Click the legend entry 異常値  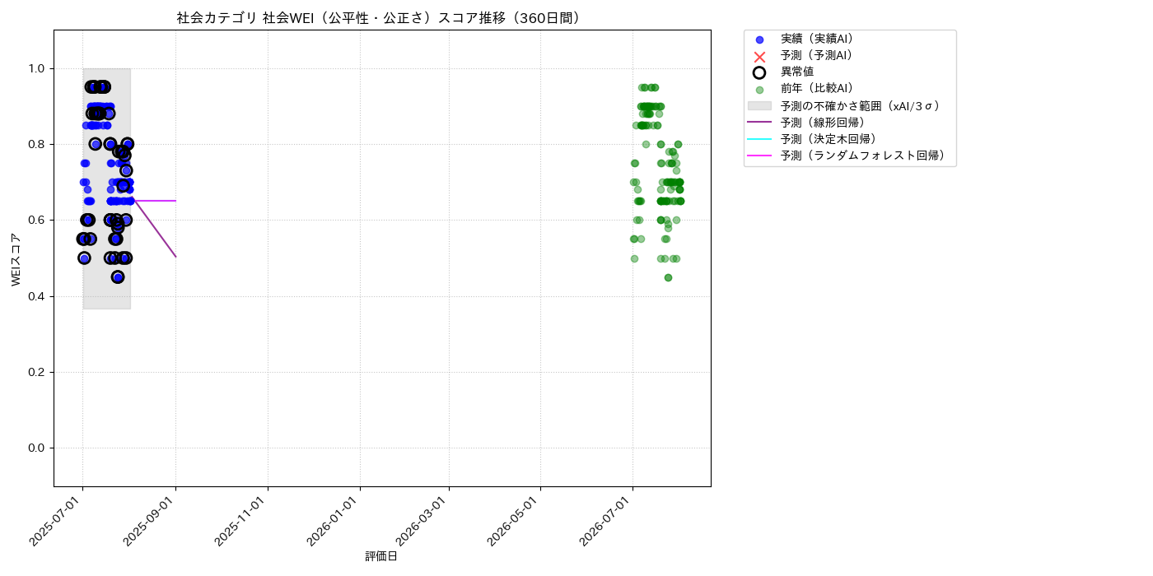[797, 72]
